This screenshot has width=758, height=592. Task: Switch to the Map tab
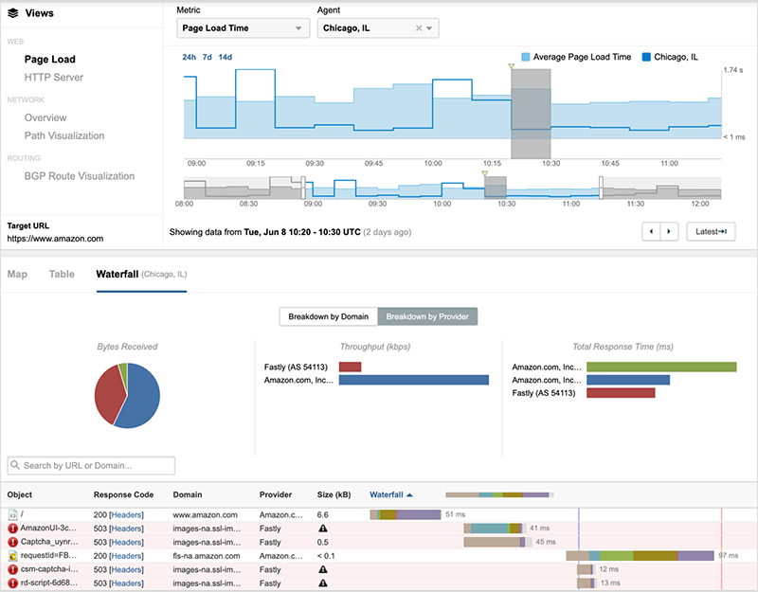pyautogui.click(x=17, y=274)
